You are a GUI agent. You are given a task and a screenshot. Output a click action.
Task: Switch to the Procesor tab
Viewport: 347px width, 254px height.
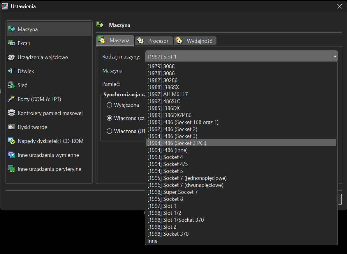click(x=154, y=41)
